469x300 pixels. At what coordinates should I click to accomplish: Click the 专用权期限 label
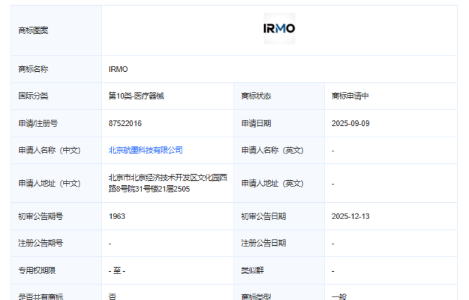(x=37, y=271)
